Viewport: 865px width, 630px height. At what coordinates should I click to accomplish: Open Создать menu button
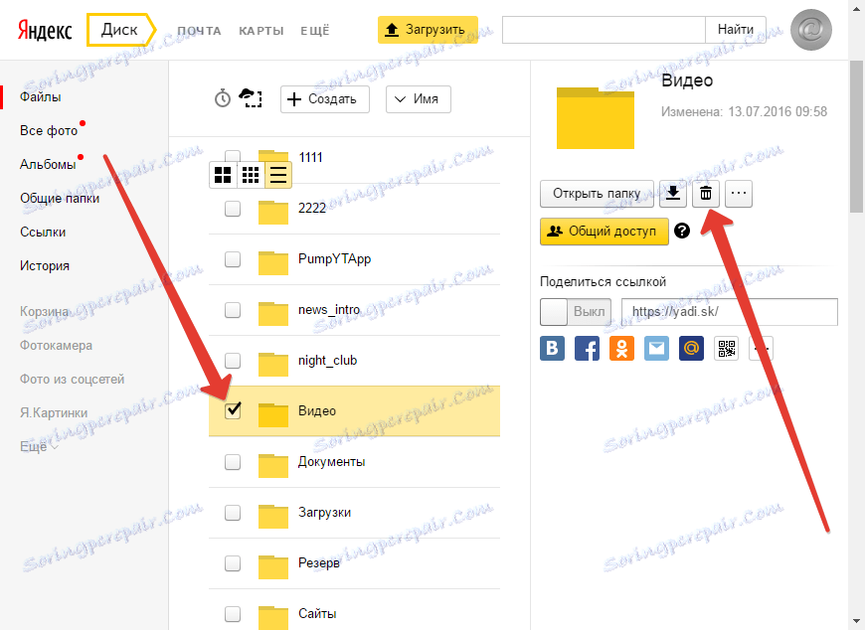point(325,99)
